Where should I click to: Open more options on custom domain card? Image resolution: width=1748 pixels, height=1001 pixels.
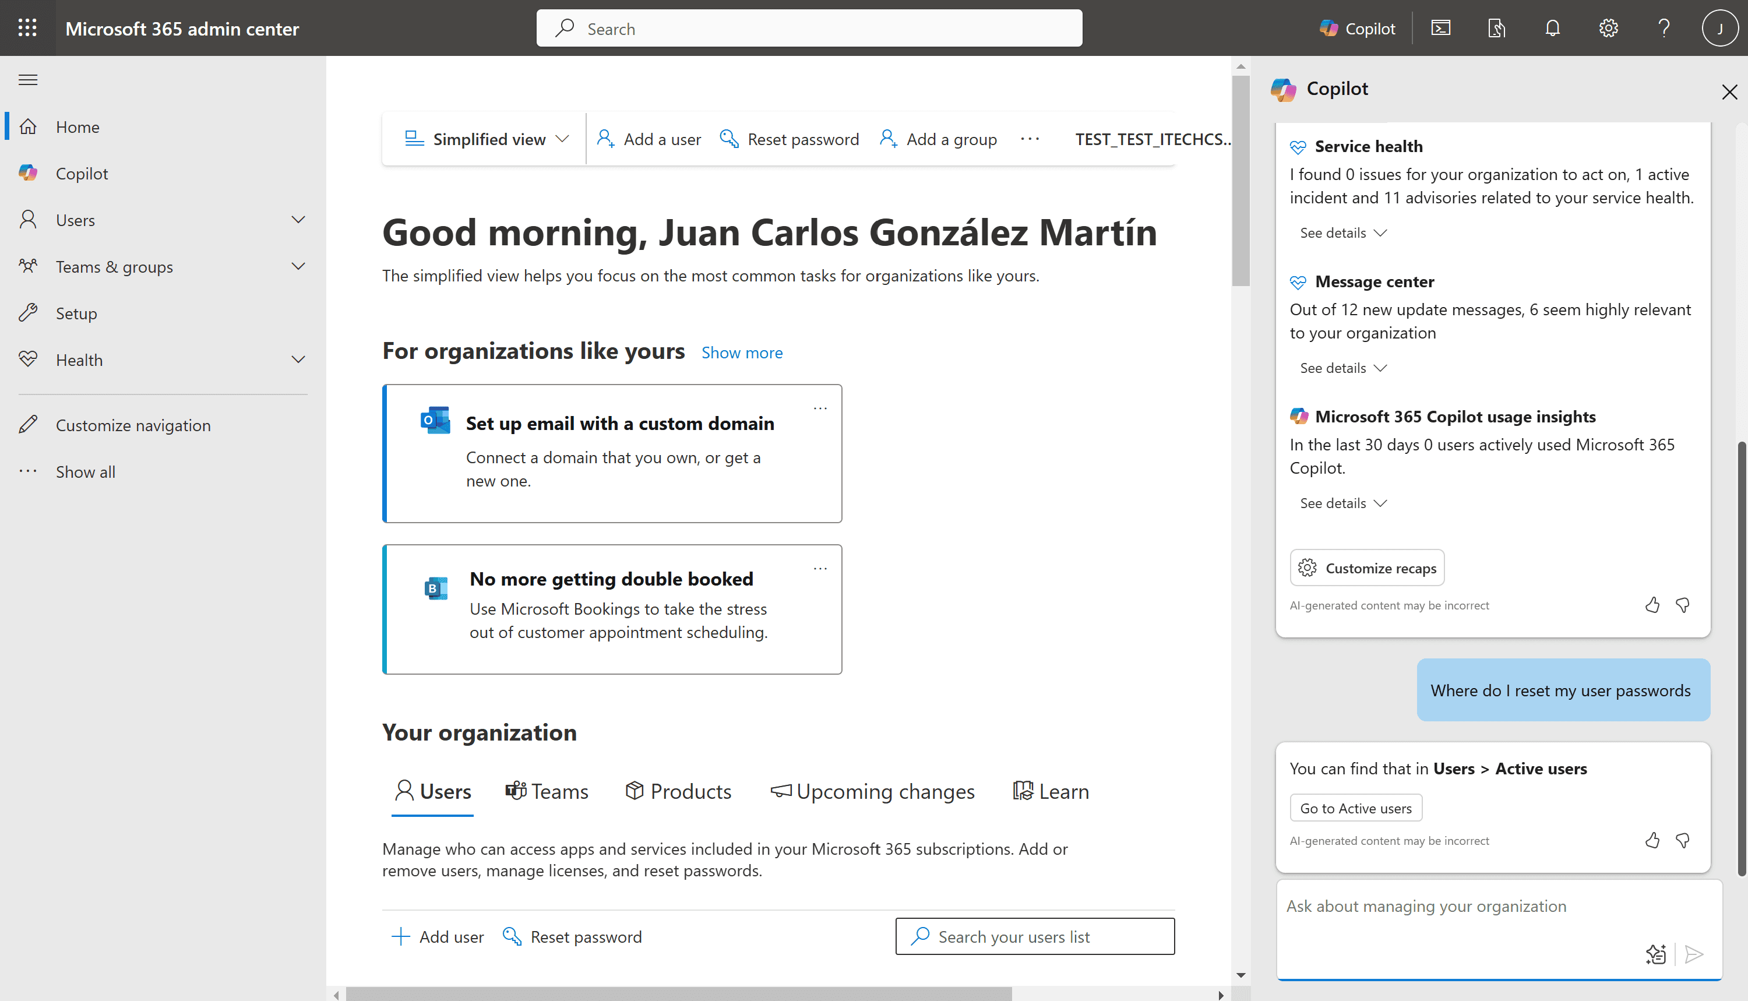[820, 408]
